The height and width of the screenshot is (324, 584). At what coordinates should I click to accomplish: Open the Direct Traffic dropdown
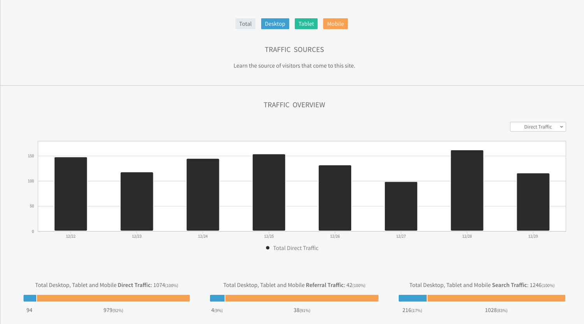coord(538,127)
